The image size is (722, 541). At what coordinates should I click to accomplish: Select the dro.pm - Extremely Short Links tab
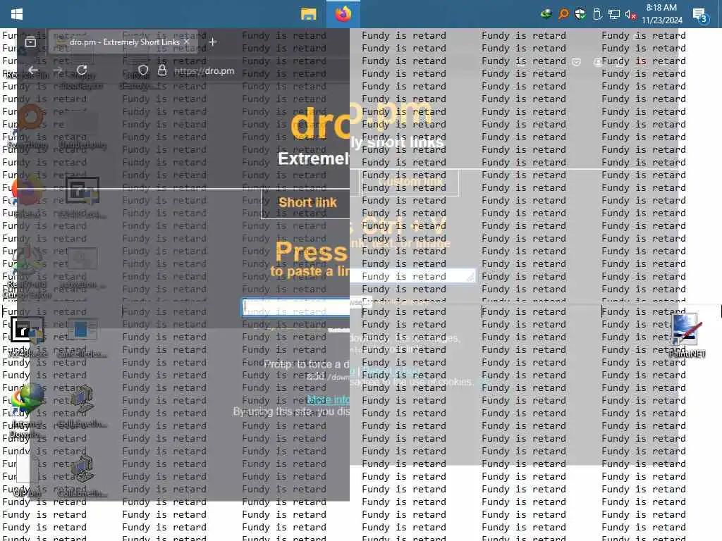click(123, 42)
